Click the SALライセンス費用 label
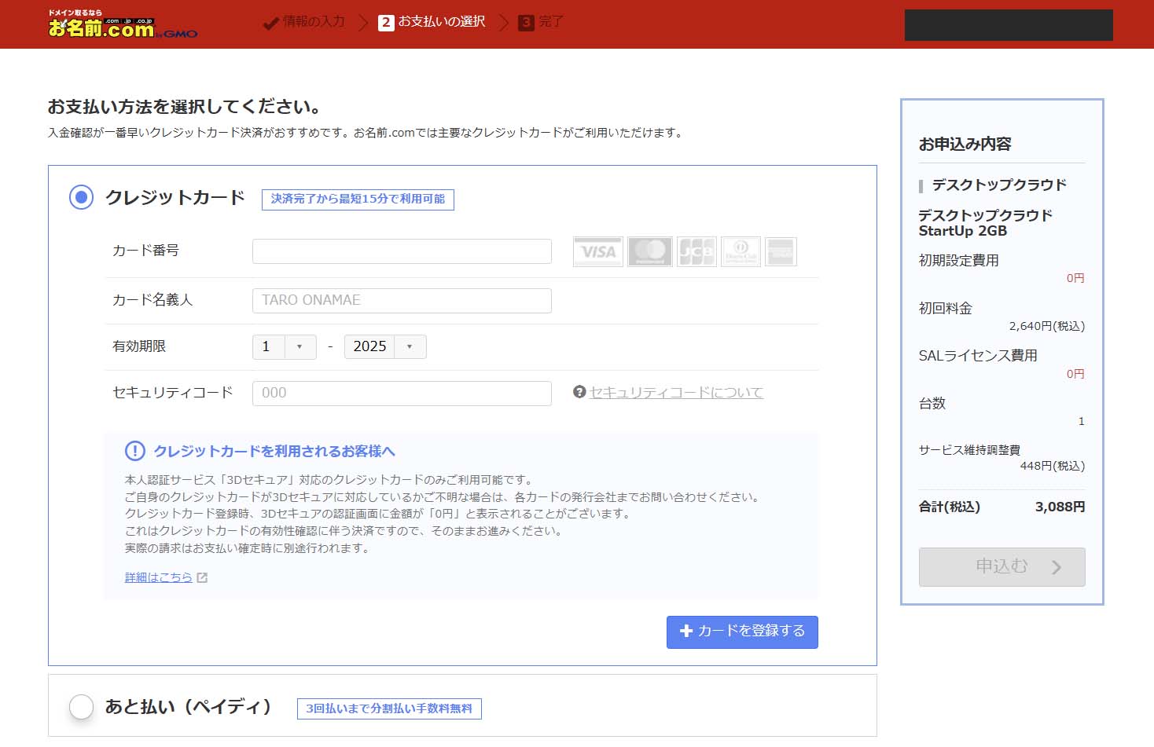Screen dimensions: 1154x747 point(978,356)
